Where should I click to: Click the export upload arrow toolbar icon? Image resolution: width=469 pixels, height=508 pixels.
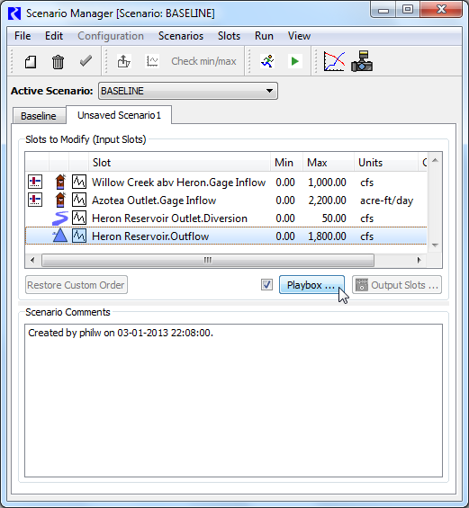coord(124,61)
